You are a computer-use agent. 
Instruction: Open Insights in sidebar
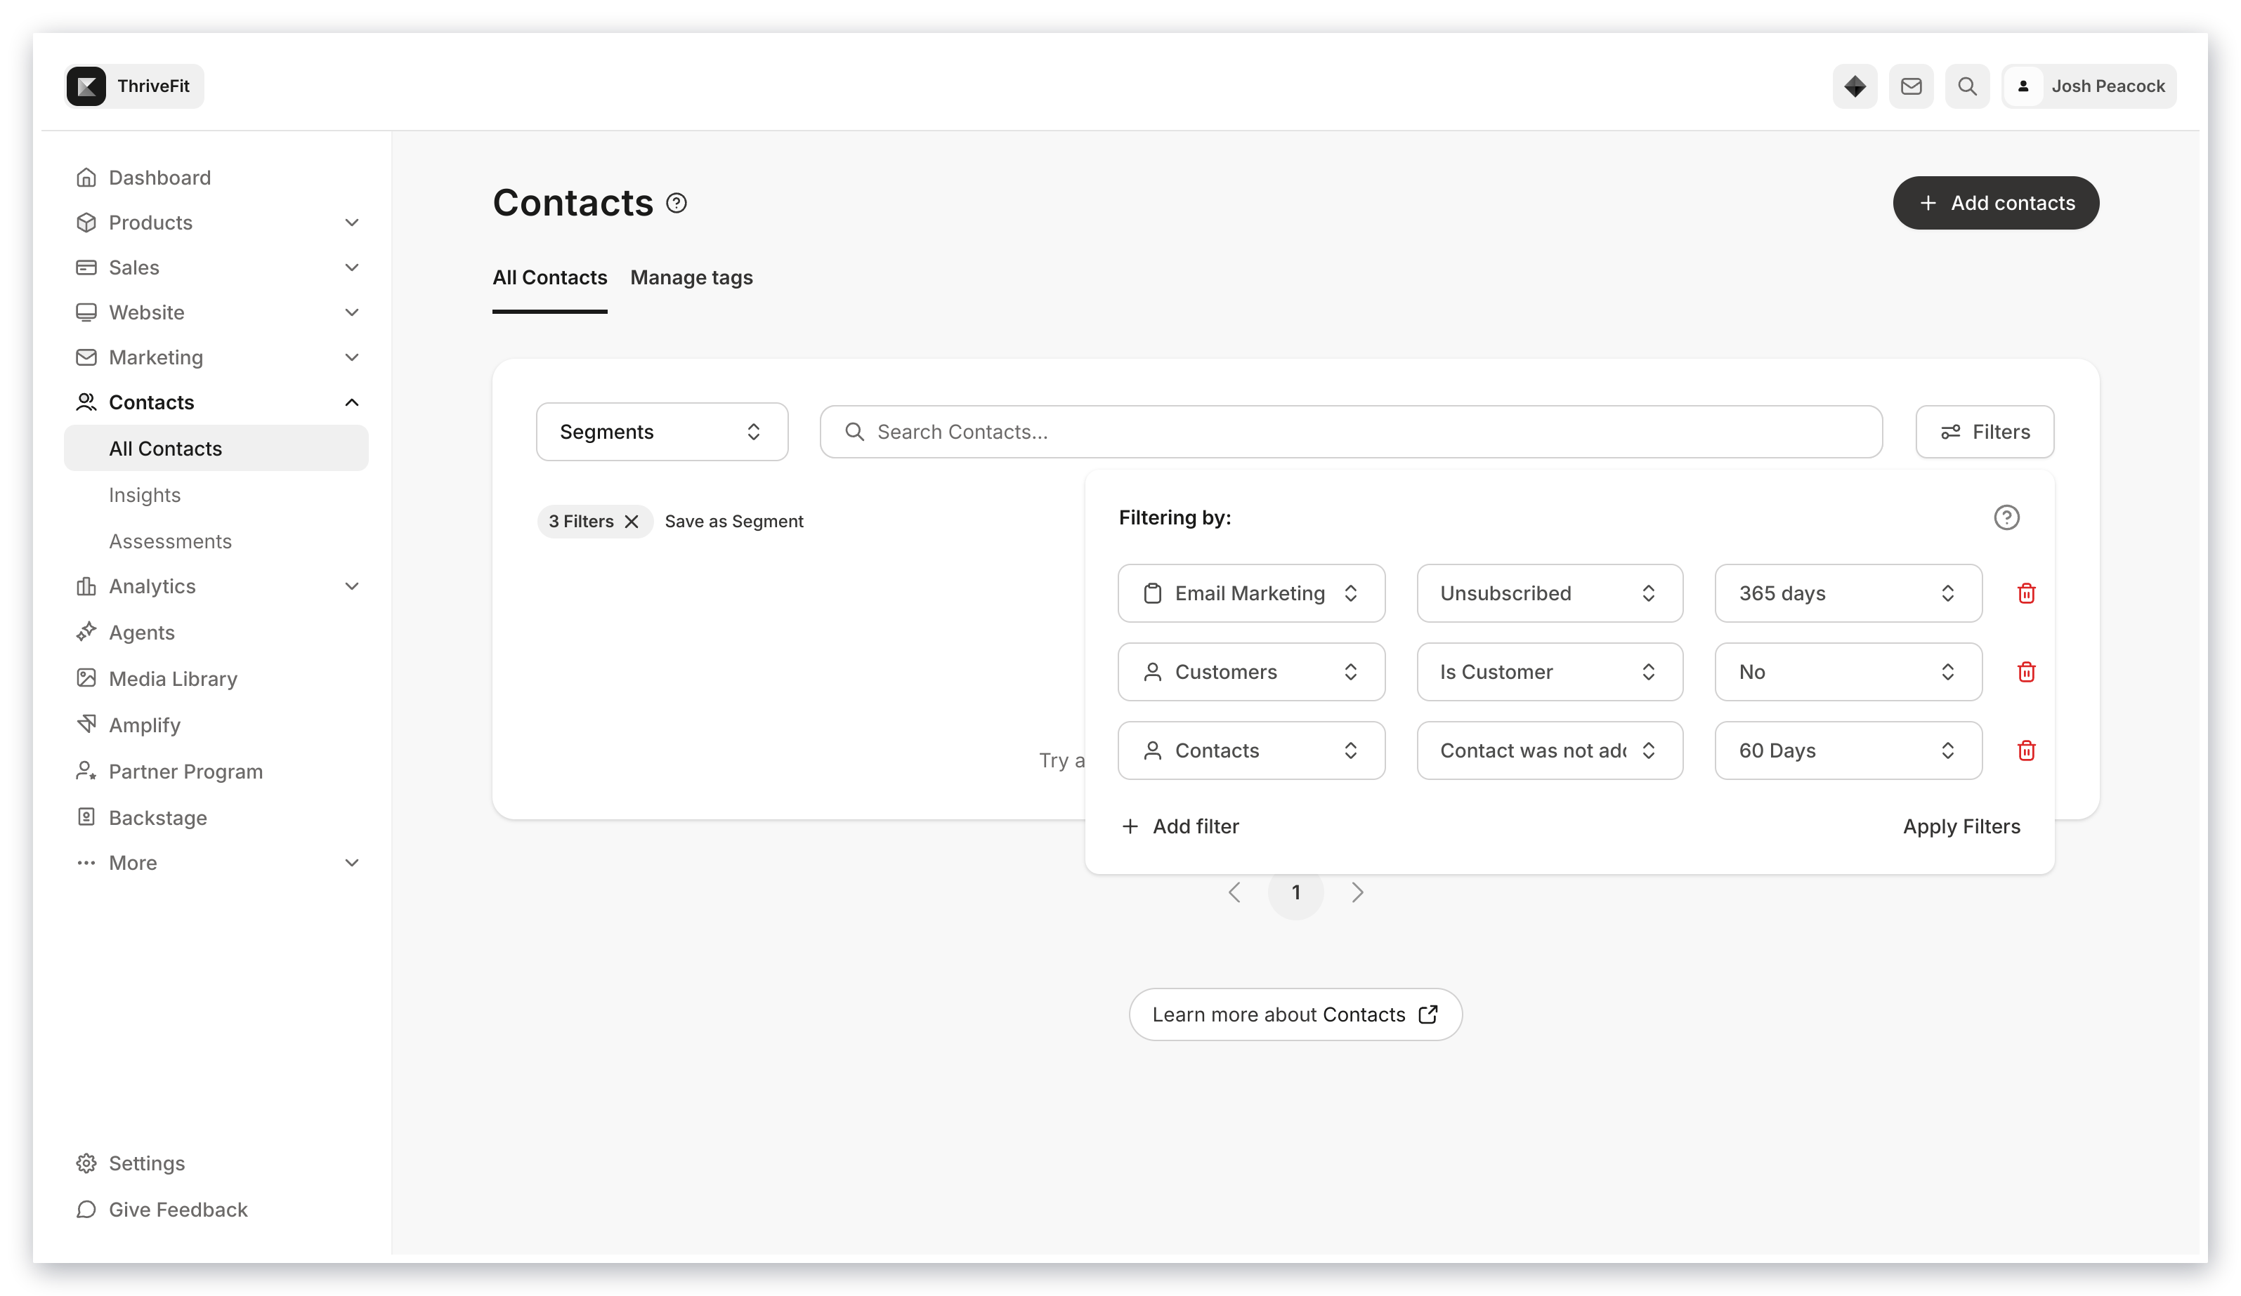tap(145, 495)
